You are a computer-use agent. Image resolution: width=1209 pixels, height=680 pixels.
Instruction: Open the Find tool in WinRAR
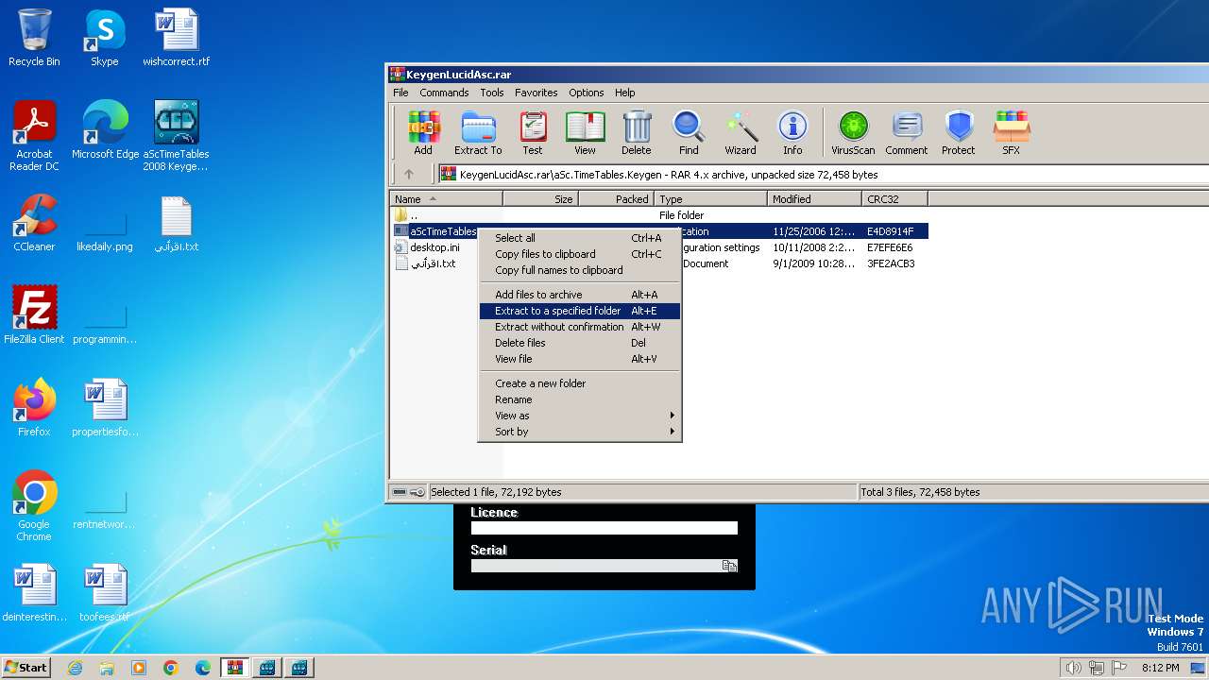coord(689,132)
